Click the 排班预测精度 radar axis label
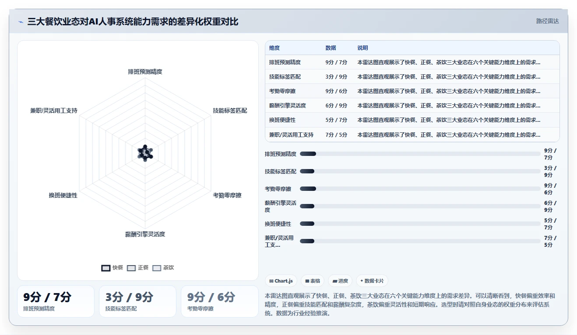The height and width of the screenshot is (335, 577). tap(145, 72)
